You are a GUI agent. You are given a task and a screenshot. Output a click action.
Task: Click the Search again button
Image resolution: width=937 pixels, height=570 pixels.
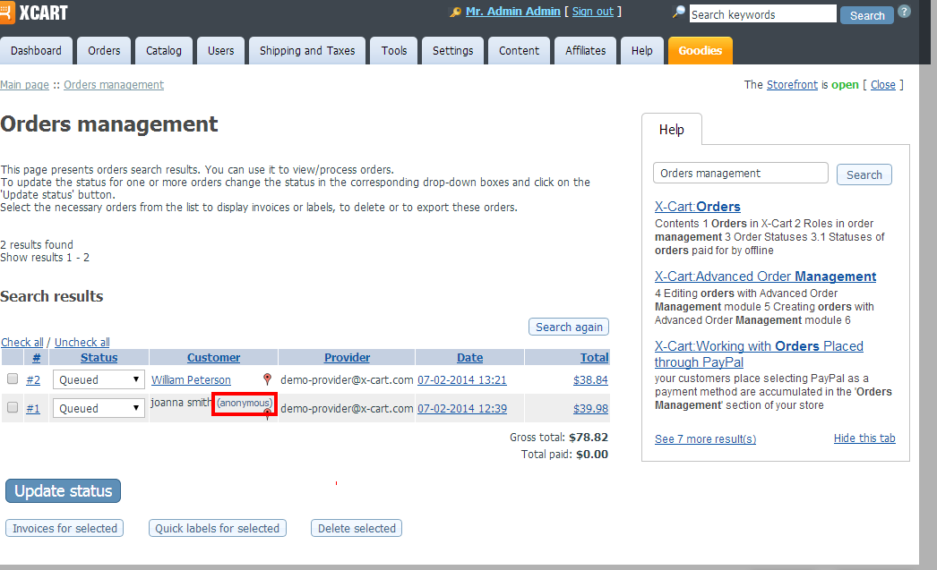(x=569, y=328)
